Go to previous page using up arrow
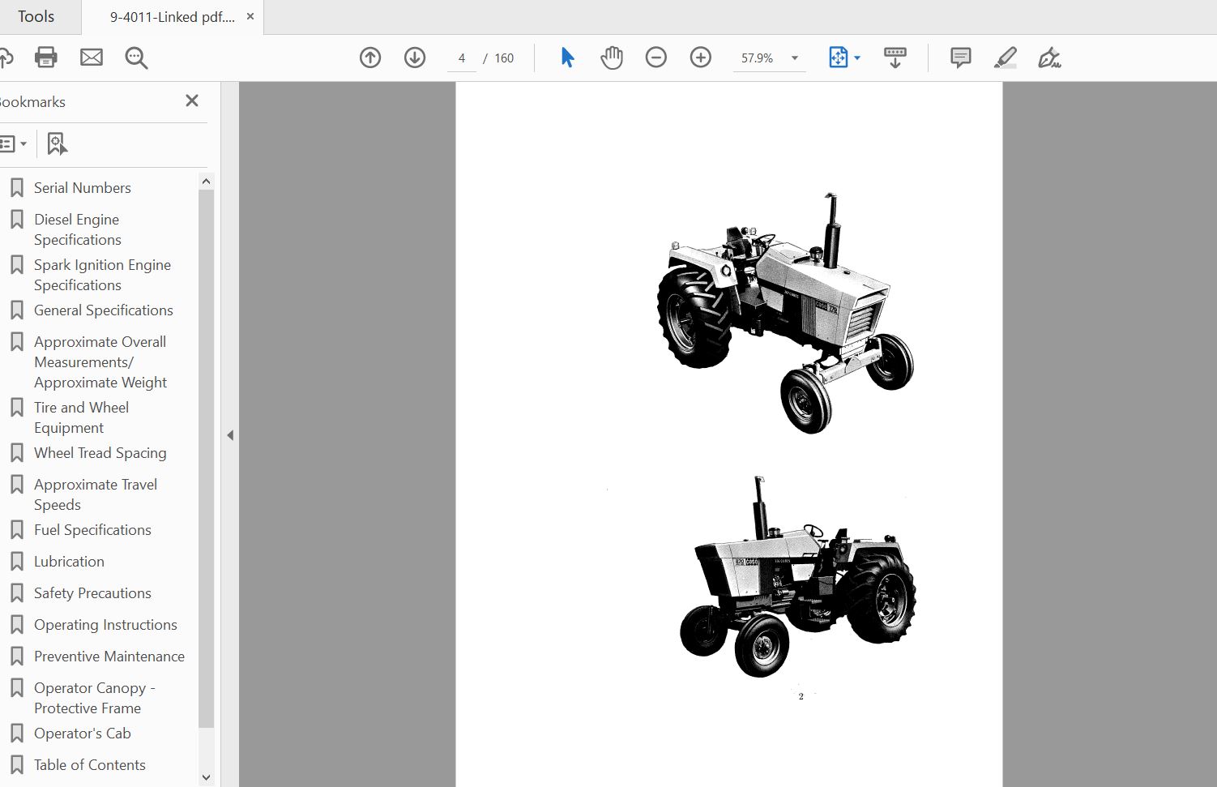Image resolution: width=1217 pixels, height=787 pixels. (x=370, y=58)
